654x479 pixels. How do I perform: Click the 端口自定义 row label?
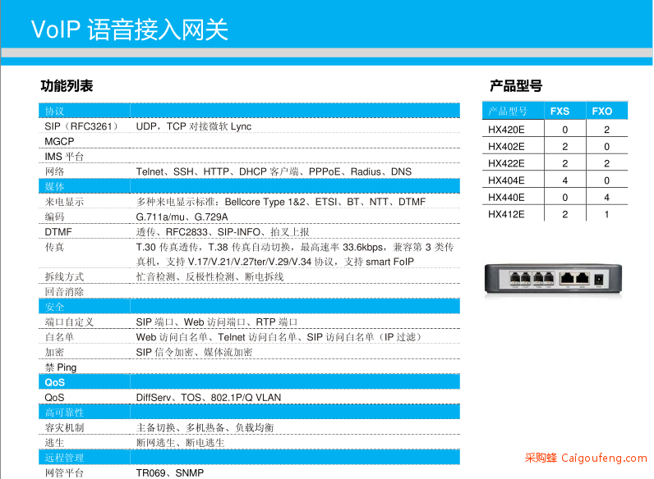point(69,322)
